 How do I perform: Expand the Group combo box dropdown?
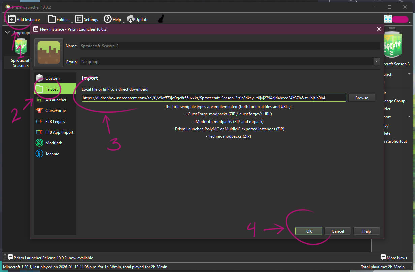pos(376,62)
